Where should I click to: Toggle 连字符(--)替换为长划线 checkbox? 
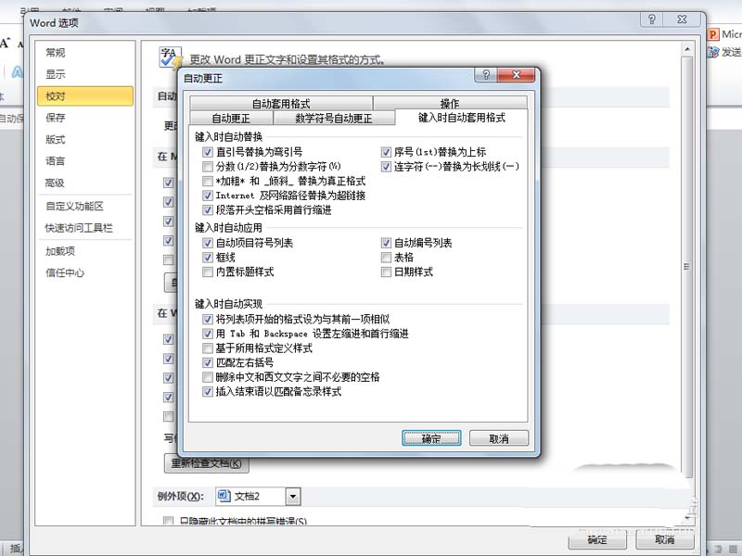click(386, 167)
